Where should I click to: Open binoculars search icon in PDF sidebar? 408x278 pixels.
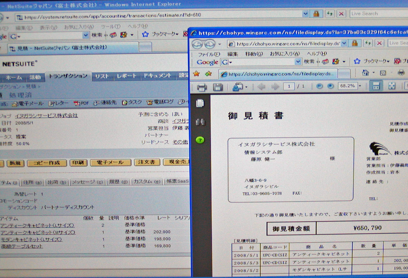click(200, 122)
